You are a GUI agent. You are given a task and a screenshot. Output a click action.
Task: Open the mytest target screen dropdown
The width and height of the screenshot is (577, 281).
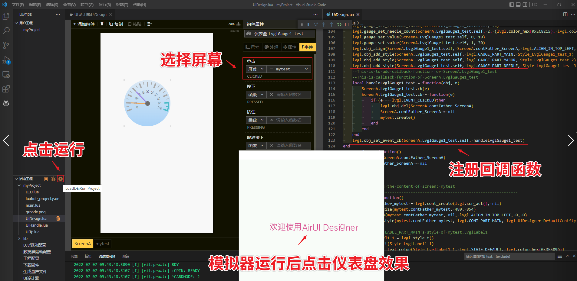(289, 69)
